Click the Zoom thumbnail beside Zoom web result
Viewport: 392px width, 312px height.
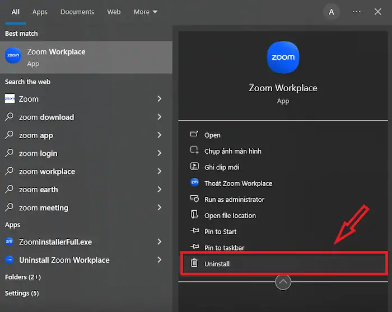[10, 99]
